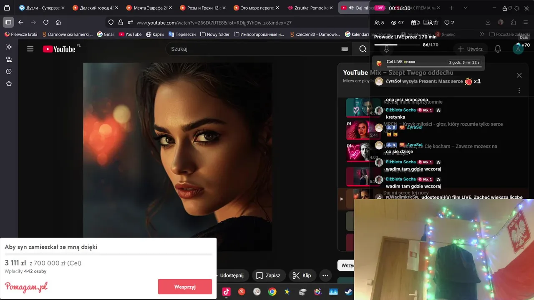The width and height of the screenshot is (534, 300).
Task: Click the Wesprzyj donate button
Action: coord(185,287)
